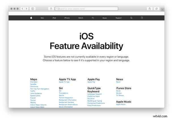Open the Restaurant Reviews link
The height and width of the screenshot is (119, 173).
click(66, 102)
